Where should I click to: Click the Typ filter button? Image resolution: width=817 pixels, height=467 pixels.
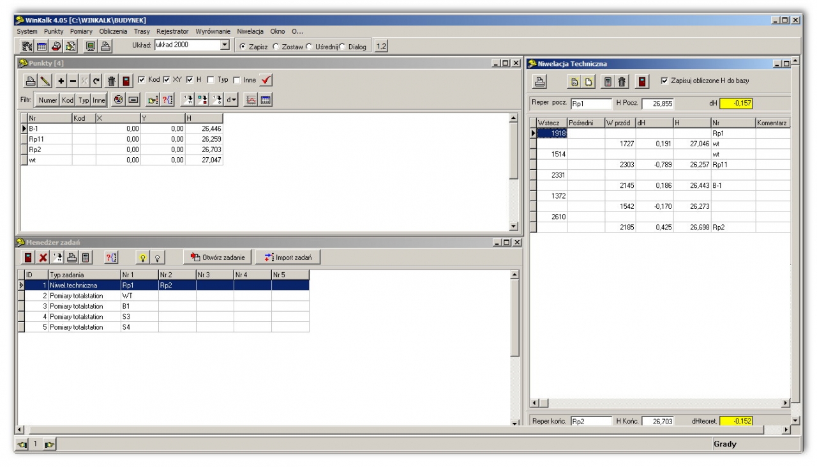coord(83,100)
